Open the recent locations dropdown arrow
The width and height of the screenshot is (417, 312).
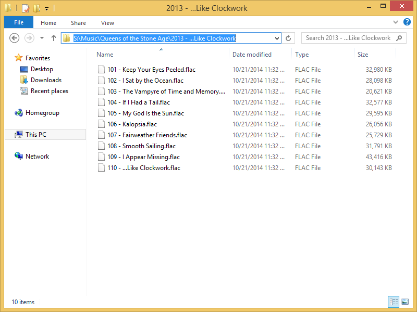click(x=42, y=38)
